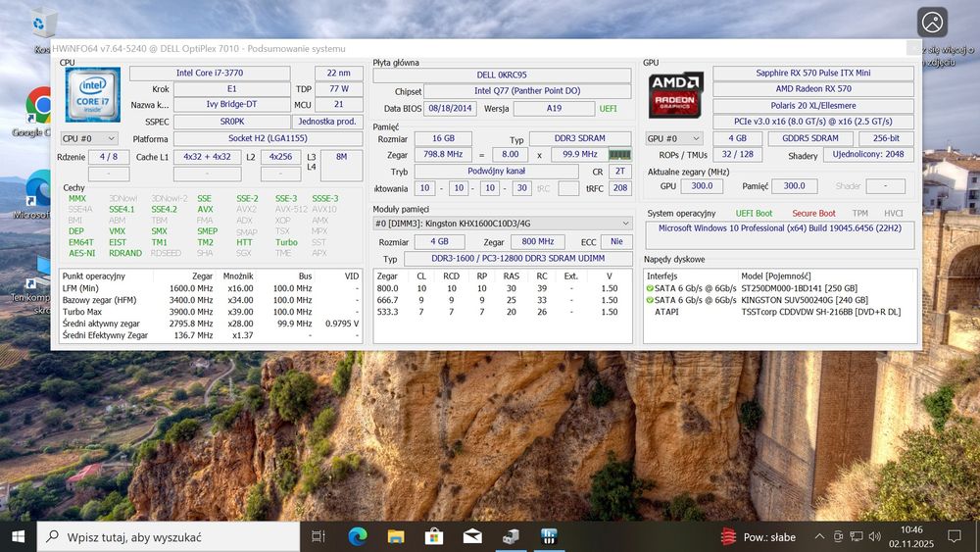Show hidden tray icons chevron
The height and width of the screenshot is (552, 980).
819,536
